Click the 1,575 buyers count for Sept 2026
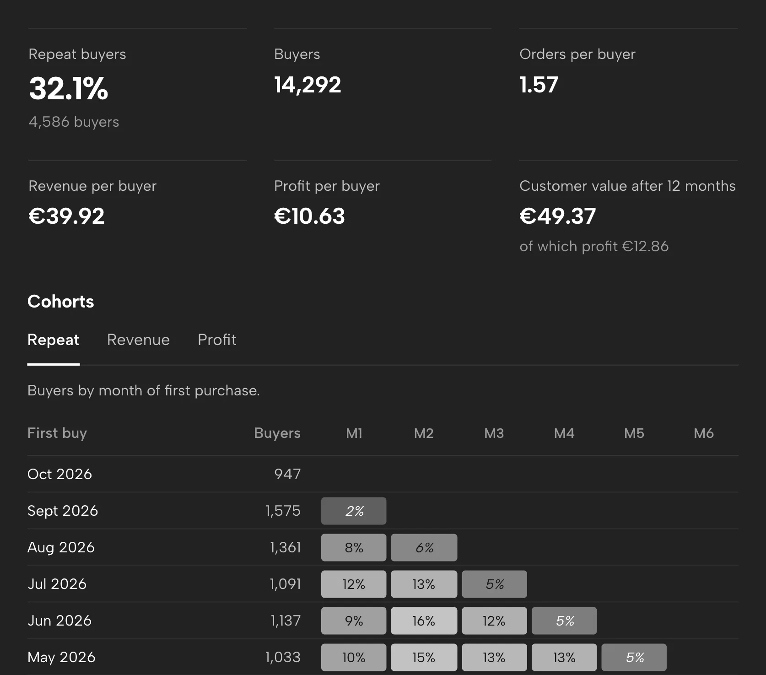Image resolution: width=766 pixels, height=675 pixels. click(x=283, y=511)
